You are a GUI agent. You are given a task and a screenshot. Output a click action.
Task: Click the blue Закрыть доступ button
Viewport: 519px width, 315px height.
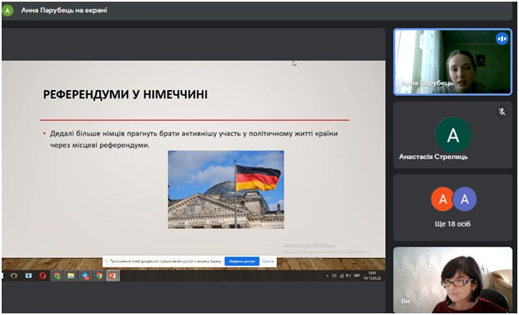242,261
